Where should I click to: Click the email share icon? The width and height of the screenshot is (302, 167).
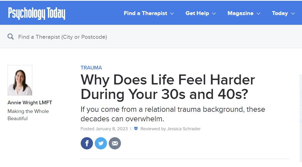115,143
